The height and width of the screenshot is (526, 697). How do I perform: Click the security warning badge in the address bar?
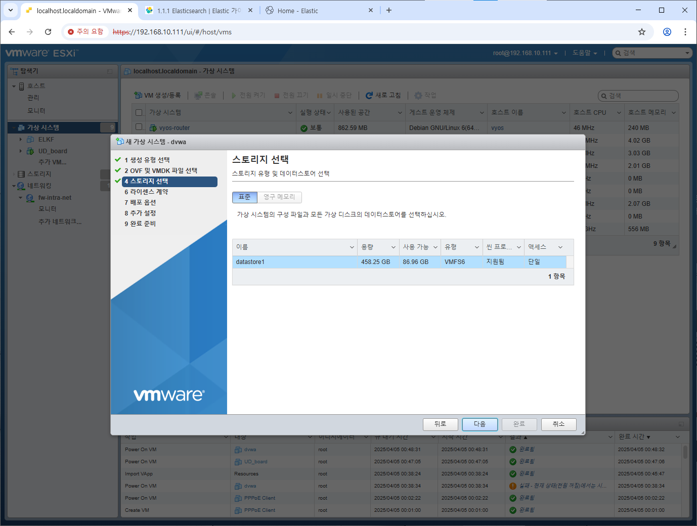(x=85, y=32)
